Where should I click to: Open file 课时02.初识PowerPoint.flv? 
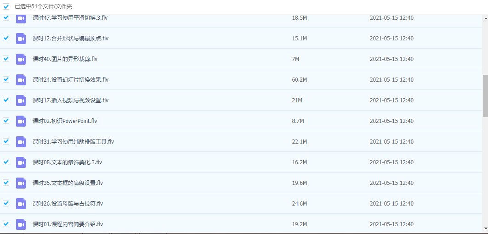coord(65,121)
